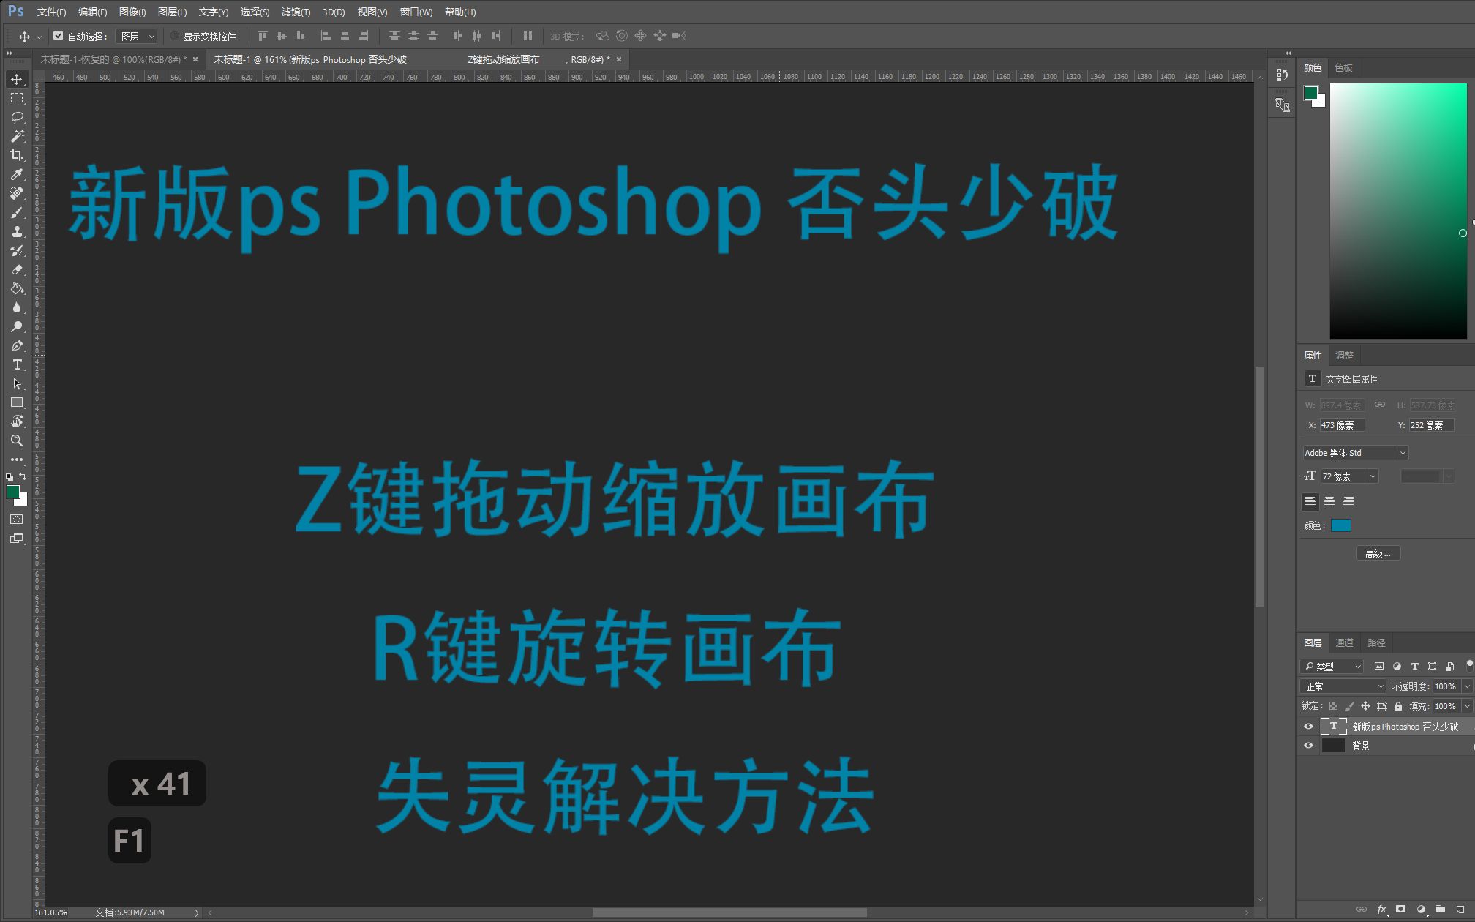Swap foreground and background colors
This screenshot has width=1475, height=922.
pyautogui.click(x=23, y=476)
